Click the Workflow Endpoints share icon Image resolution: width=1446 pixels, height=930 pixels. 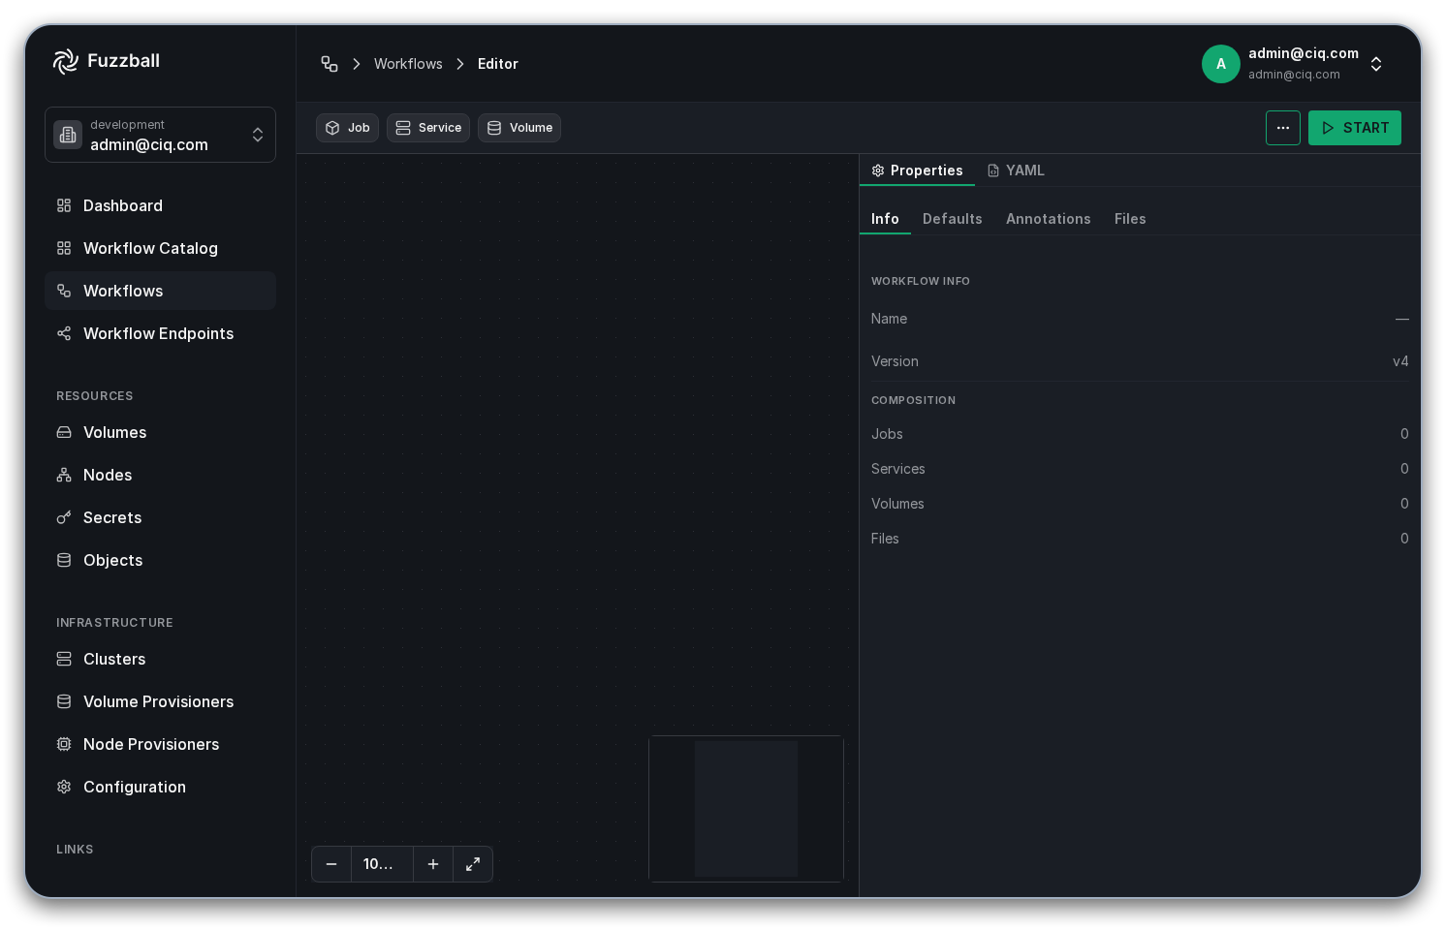pyautogui.click(x=64, y=333)
